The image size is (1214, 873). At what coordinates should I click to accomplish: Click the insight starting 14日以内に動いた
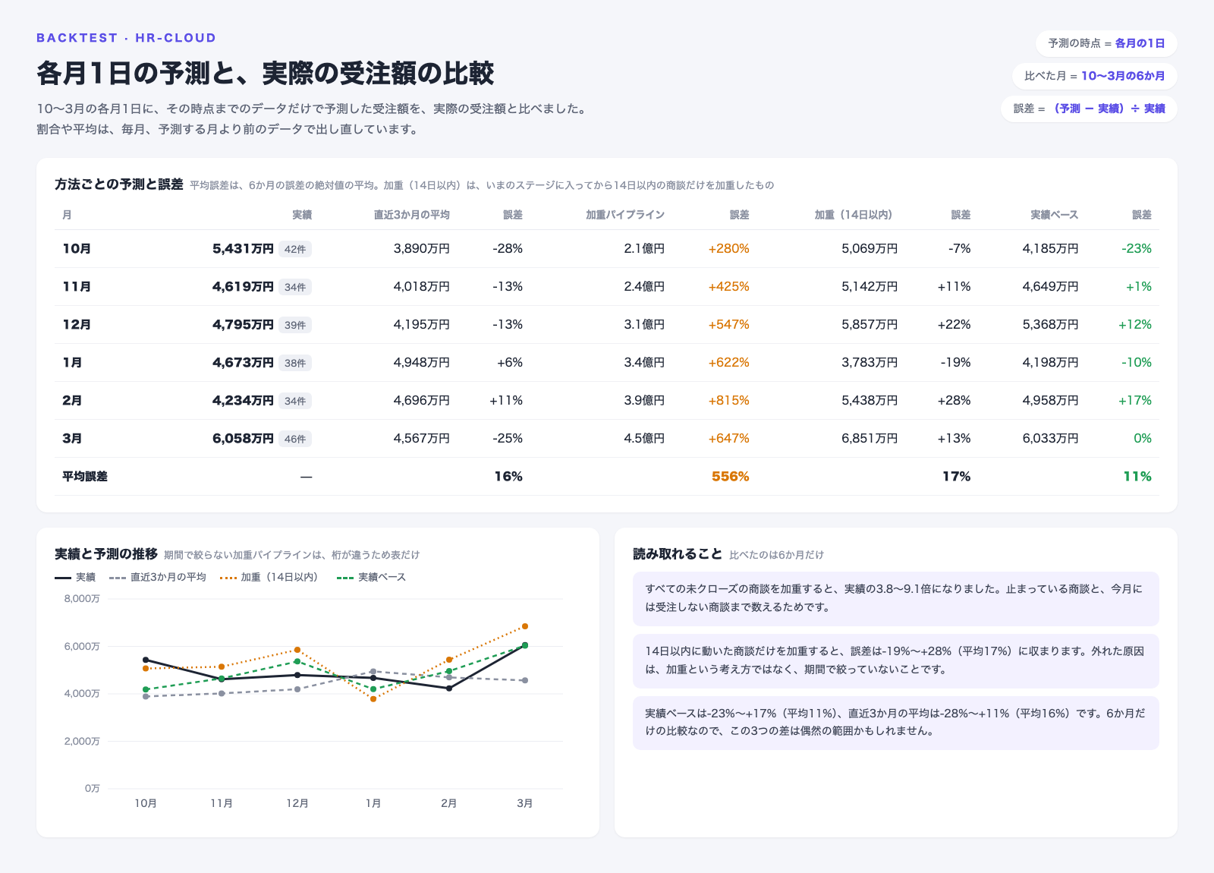pos(896,660)
